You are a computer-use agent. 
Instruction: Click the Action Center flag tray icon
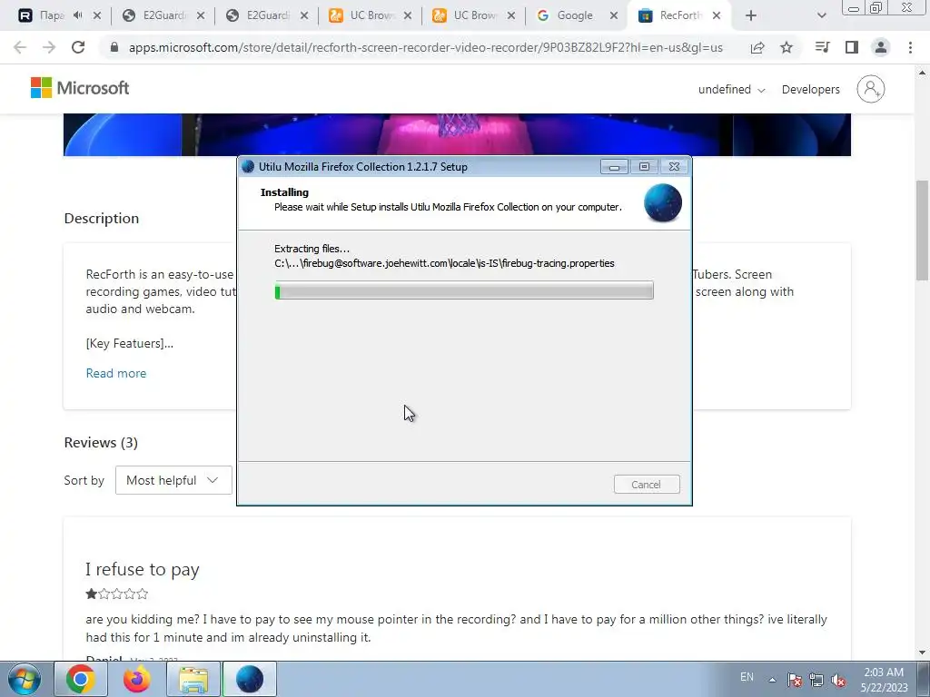(795, 680)
